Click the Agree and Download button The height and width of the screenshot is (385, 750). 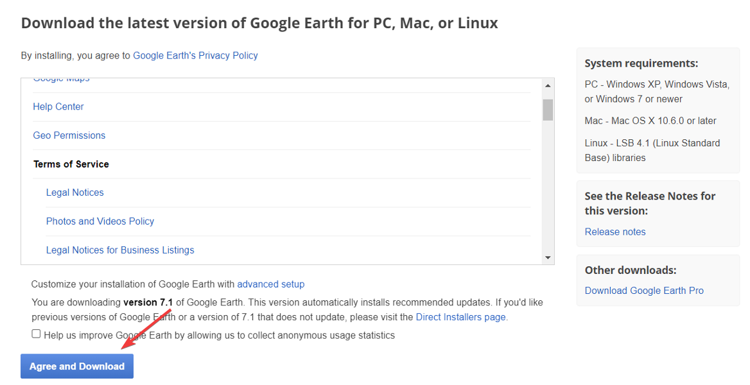76,366
